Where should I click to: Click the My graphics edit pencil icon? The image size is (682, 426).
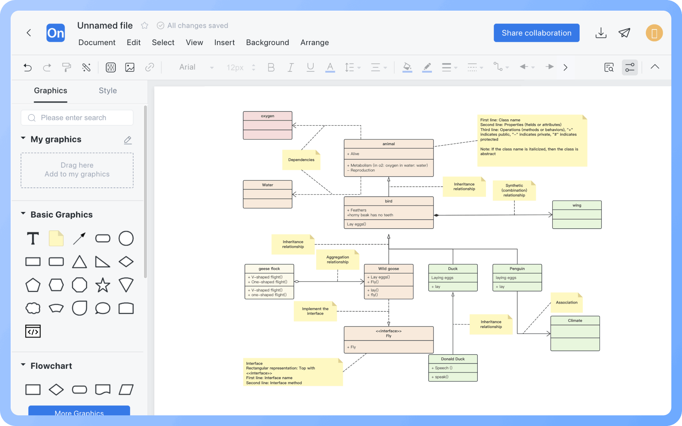(x=128, y=140)
